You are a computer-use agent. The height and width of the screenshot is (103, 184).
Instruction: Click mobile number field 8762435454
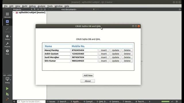click(84, 50)
